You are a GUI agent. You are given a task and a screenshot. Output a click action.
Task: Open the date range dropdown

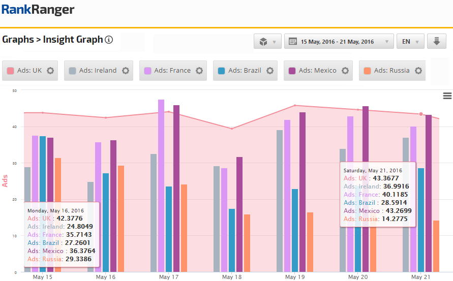[x=339, y=42]
